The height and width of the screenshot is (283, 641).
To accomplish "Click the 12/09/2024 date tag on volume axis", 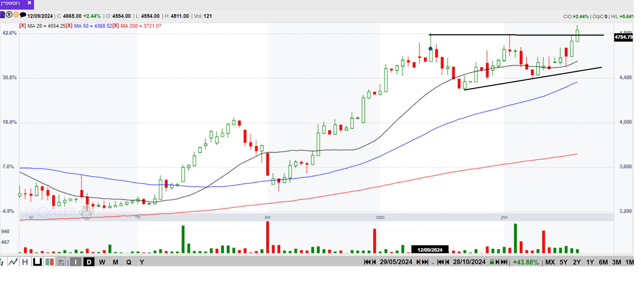I will 430,250.
